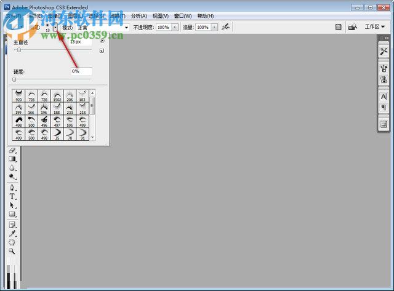The height and width of the screenshot is (291, 394).
Task: Open the 分析(A) menu
Action: click(139, 16)
